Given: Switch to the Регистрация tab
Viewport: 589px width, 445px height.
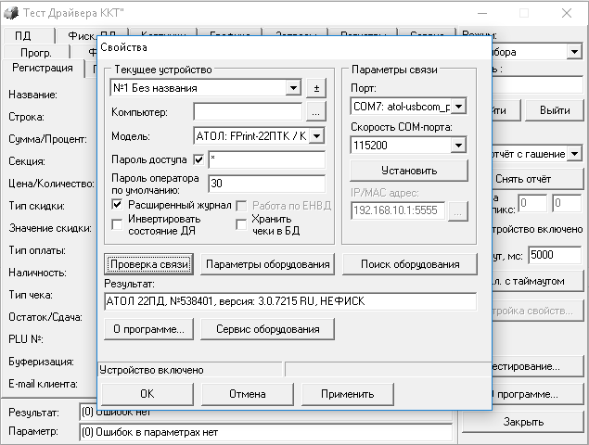Looking at the screenshot, I should 42,69.
